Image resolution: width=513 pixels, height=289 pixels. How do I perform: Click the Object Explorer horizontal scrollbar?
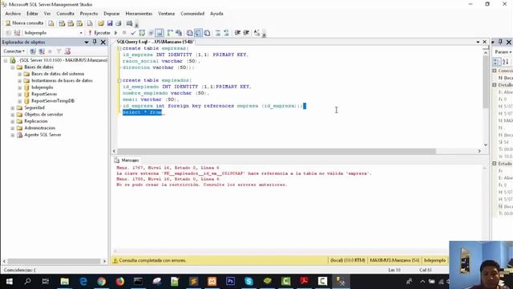coord(54,261)
